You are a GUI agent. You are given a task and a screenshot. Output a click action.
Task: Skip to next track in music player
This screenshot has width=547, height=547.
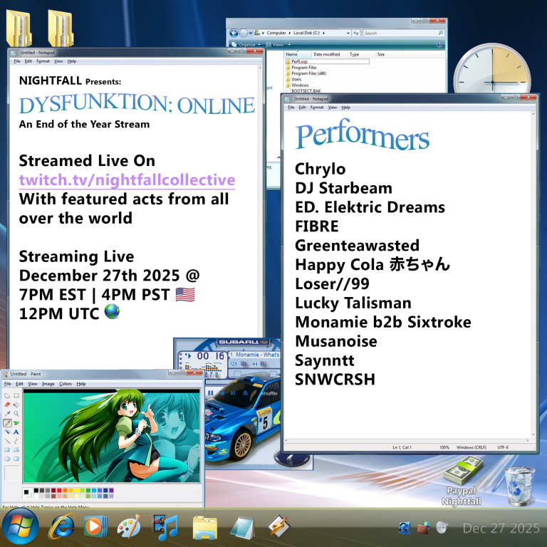tap(233, 393)
